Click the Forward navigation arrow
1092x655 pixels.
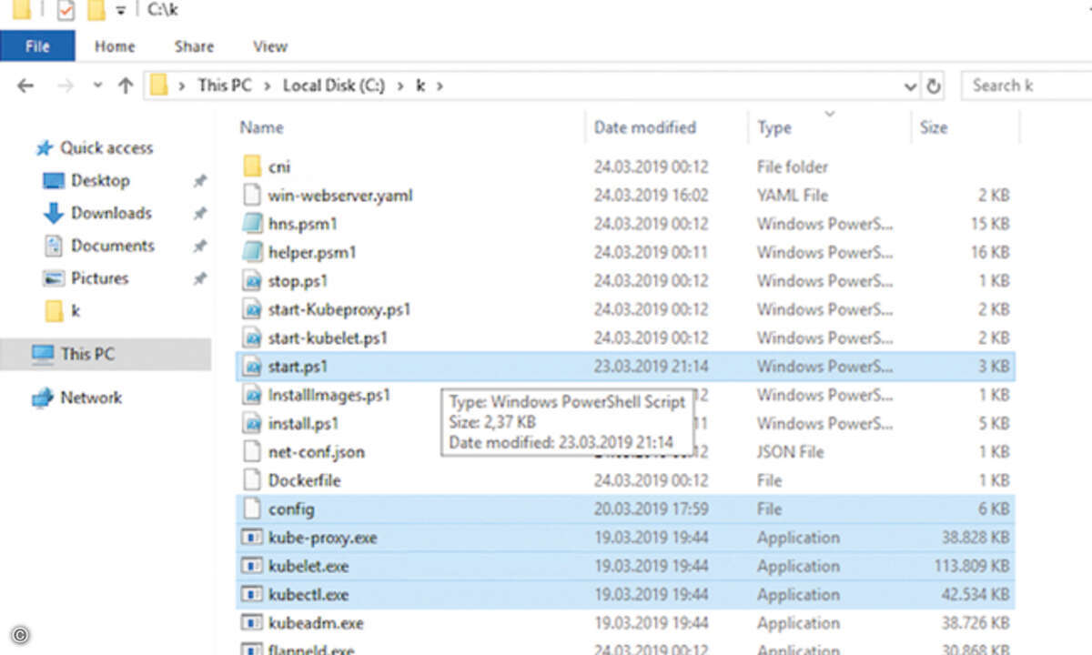[66, 86]
